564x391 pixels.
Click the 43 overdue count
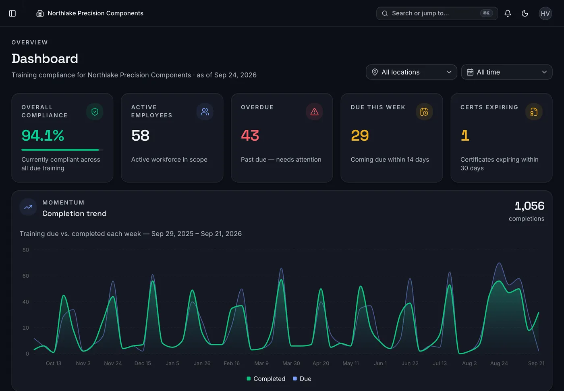coord(250,135)
